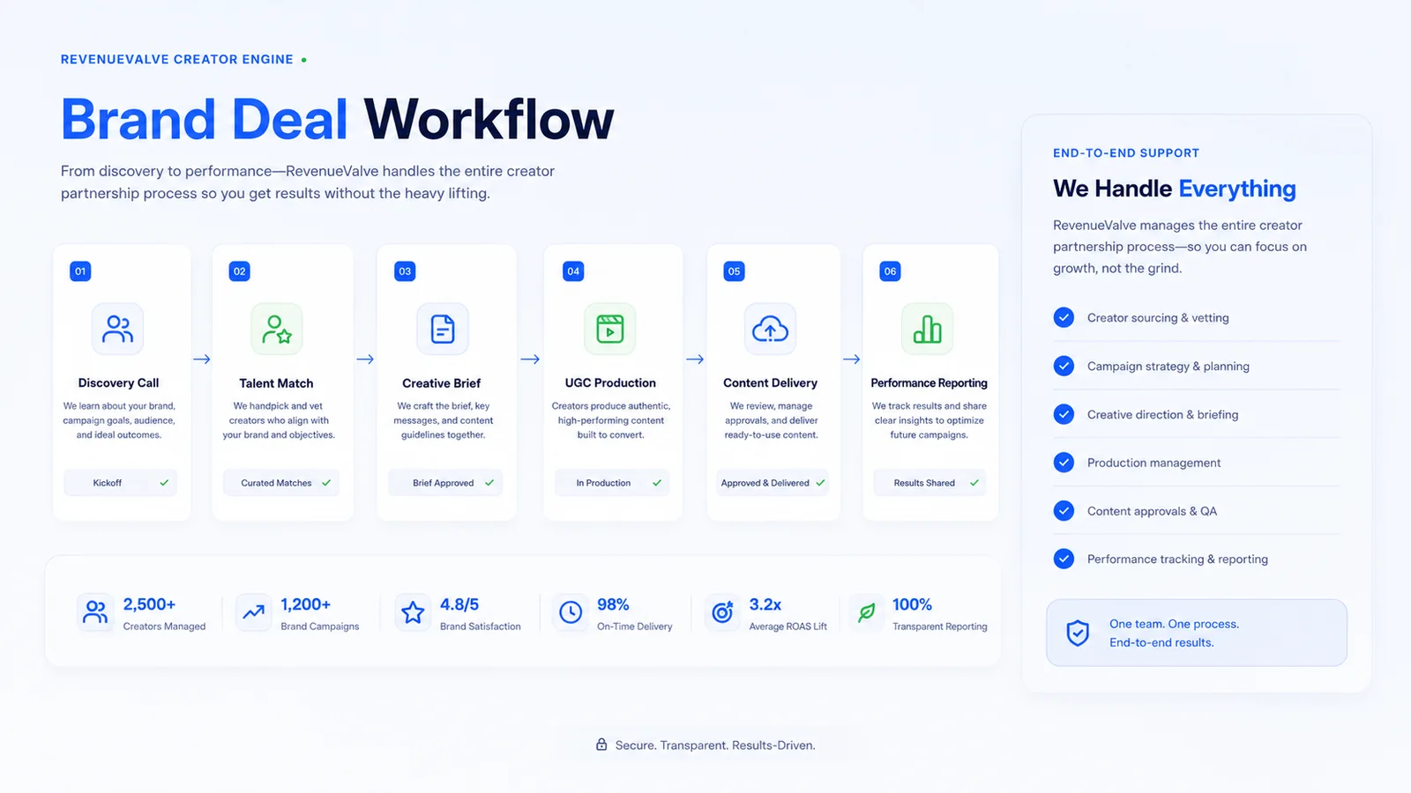This screenshot has width=1411, height=793.
Task: Click the check circle for Creator sourcing & vetting
Action: coord(1064,317)
